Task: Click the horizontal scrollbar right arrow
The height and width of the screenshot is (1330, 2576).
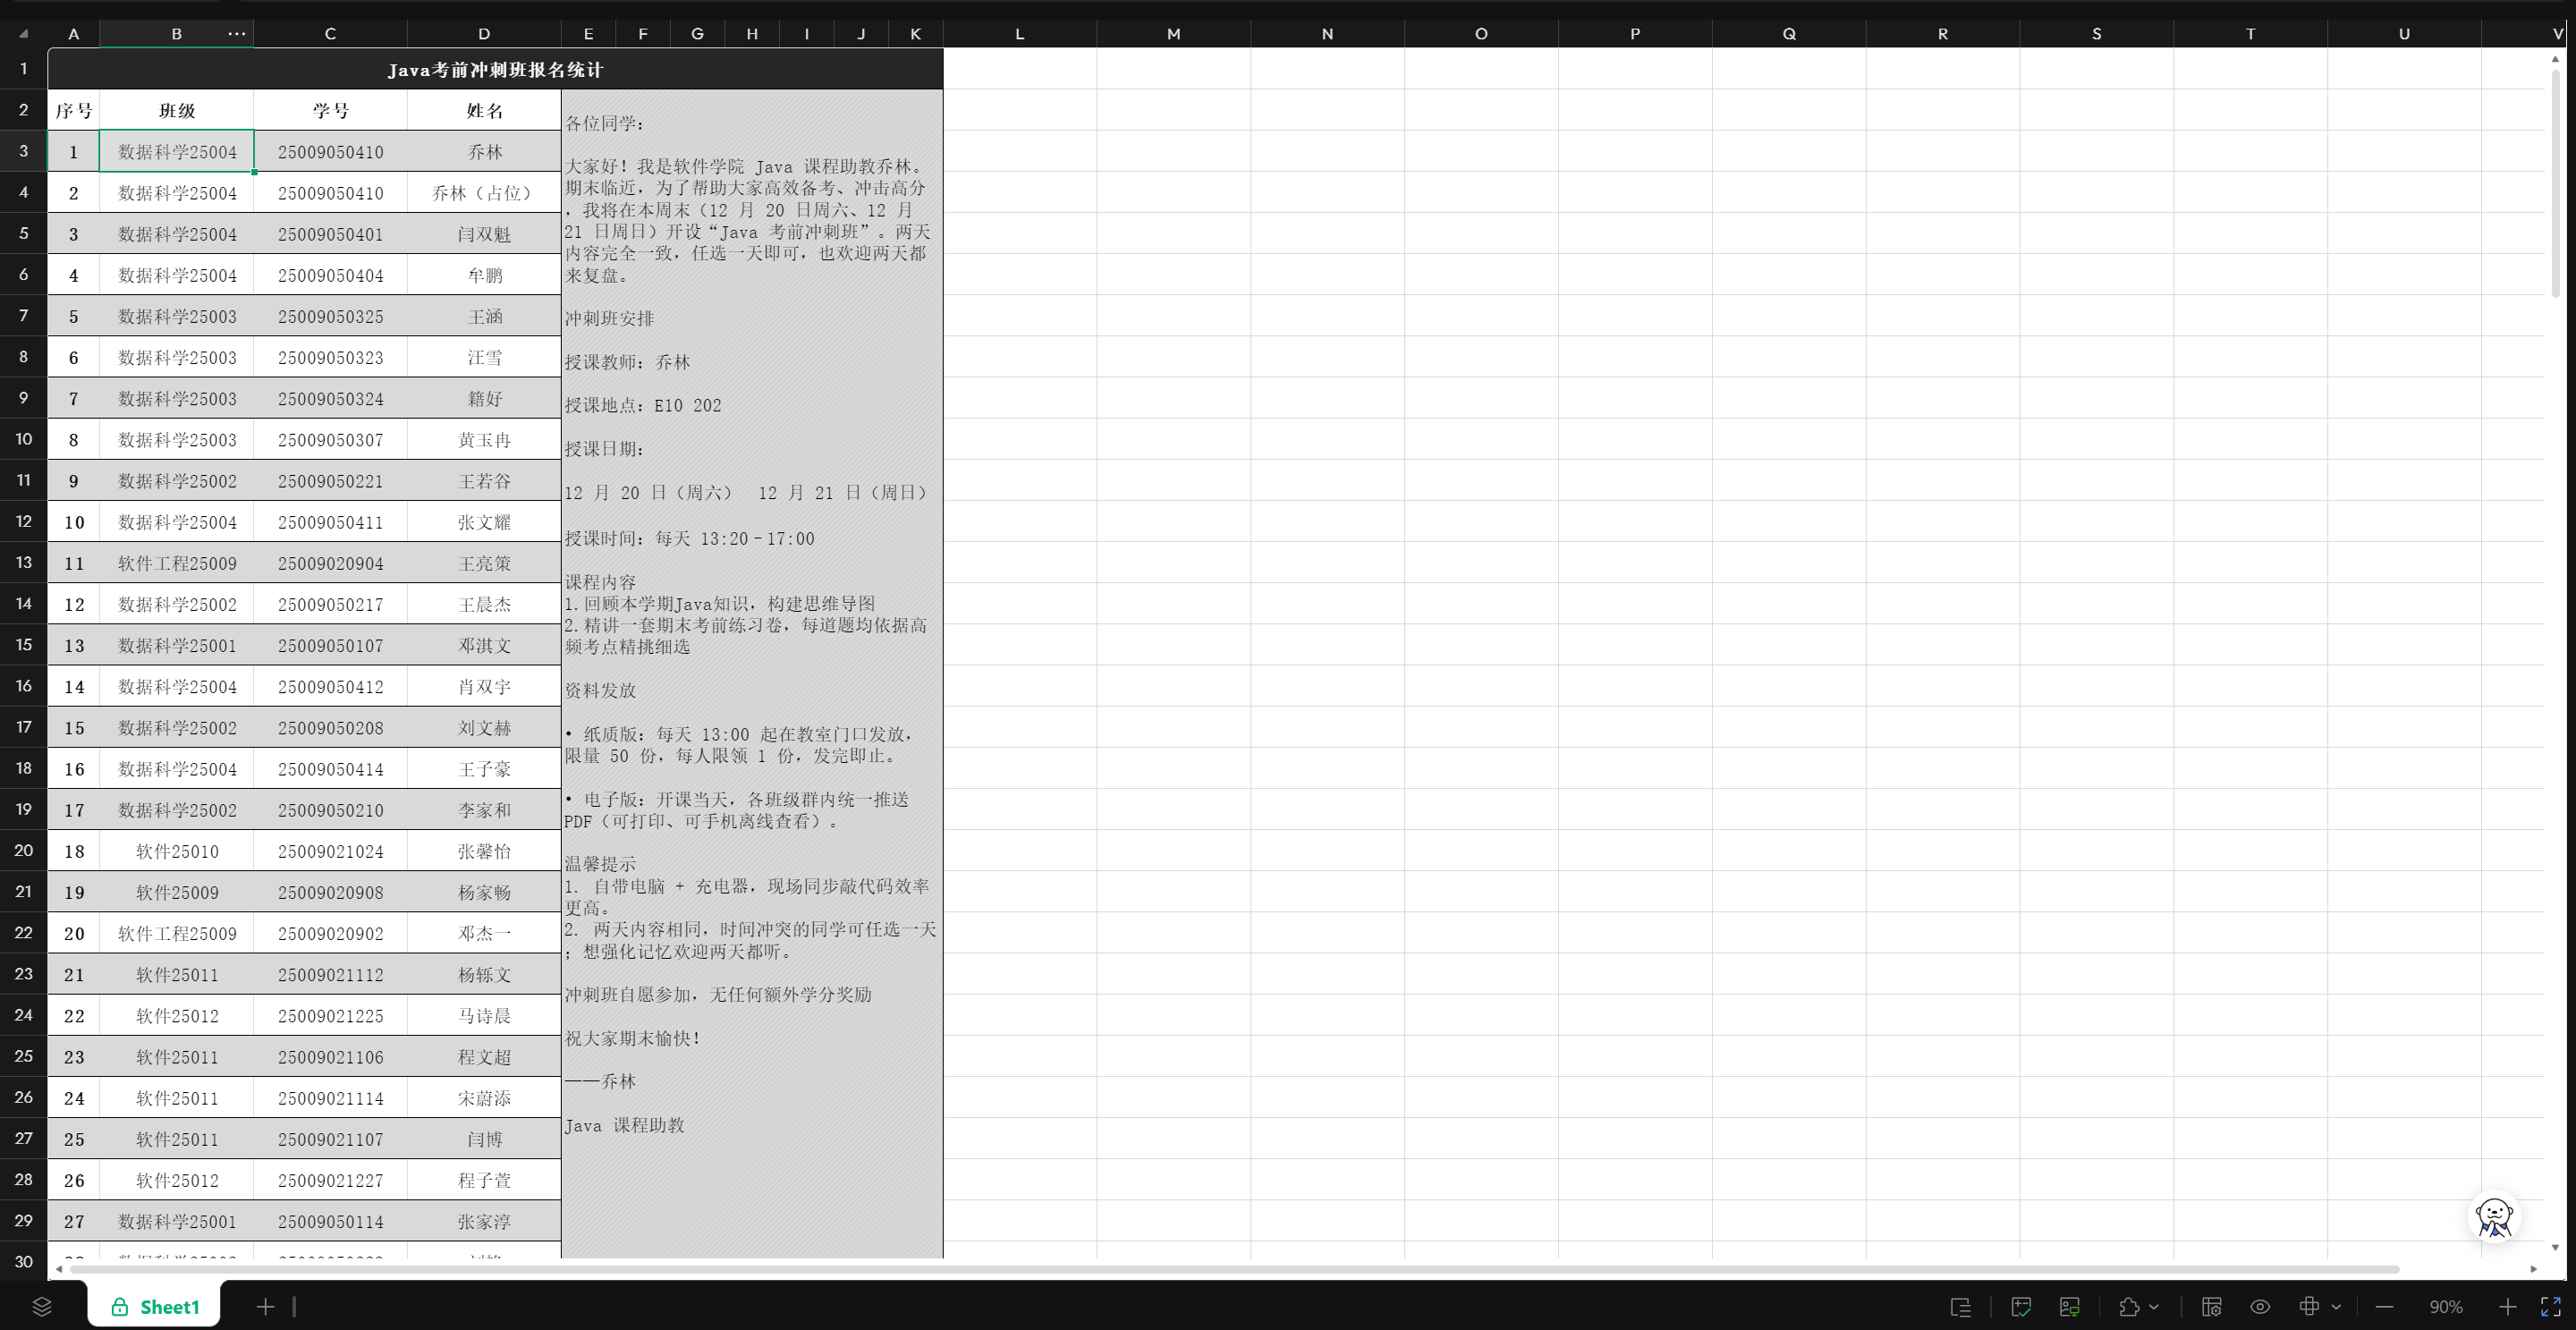Action: [2533, 1269]
